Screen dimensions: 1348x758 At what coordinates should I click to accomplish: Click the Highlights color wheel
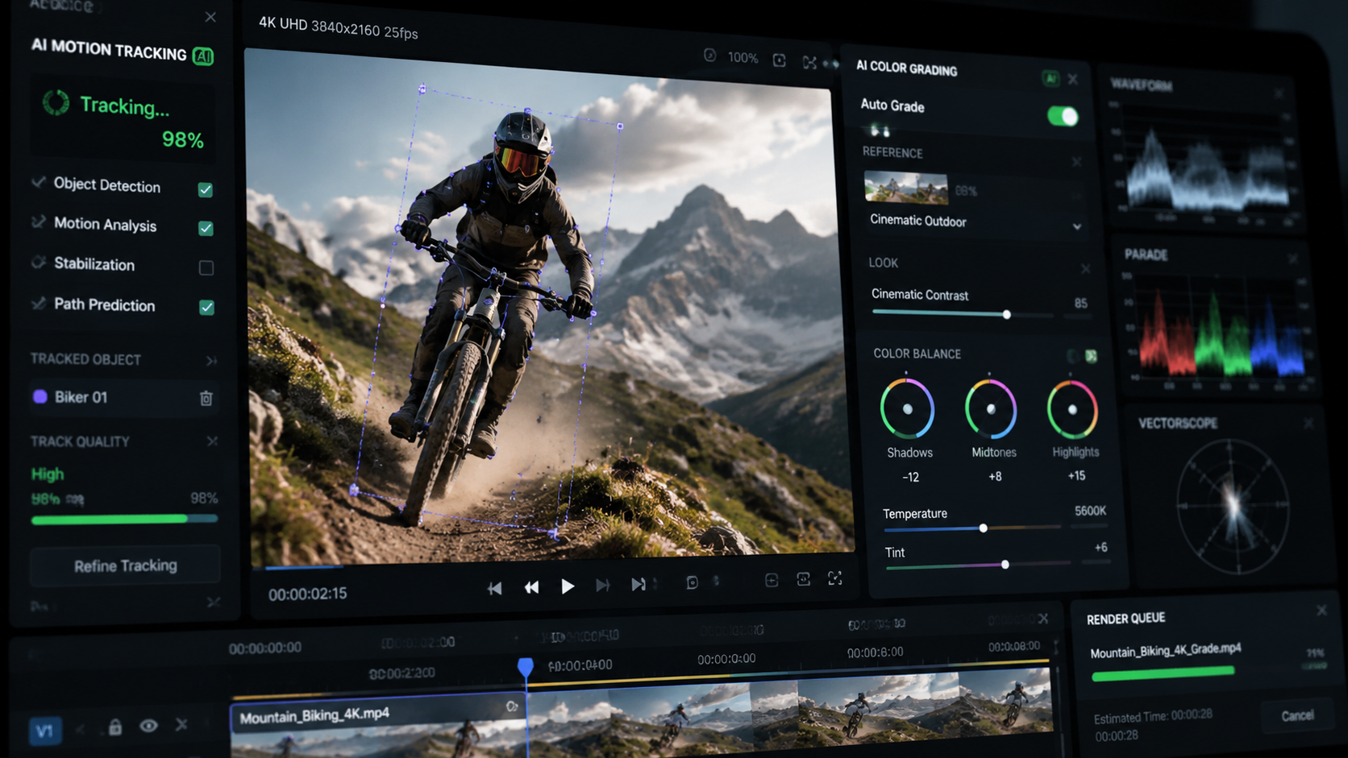[1072, 409]
